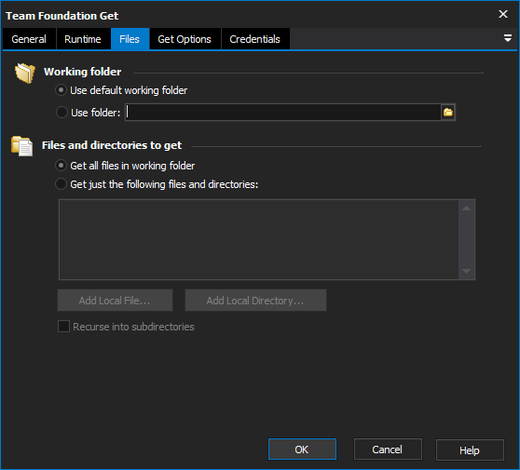This screenshot has width=520, height=470.
Task: Open the Get Options tab
Action: point(185,39)
